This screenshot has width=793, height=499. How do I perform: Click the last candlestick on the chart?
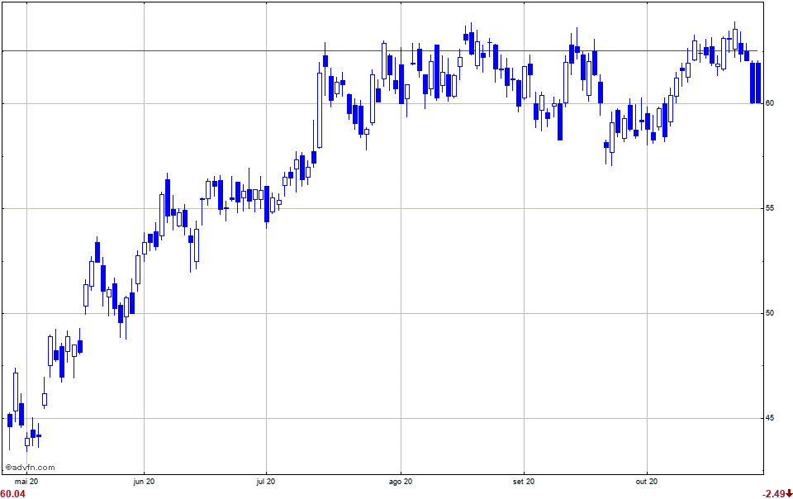[x=758, y=83]
